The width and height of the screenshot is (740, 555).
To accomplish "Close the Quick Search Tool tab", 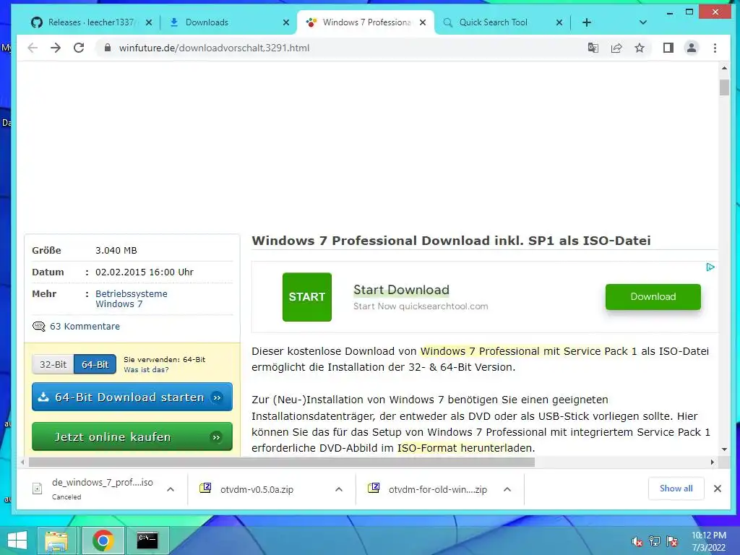I will (559, 22).
